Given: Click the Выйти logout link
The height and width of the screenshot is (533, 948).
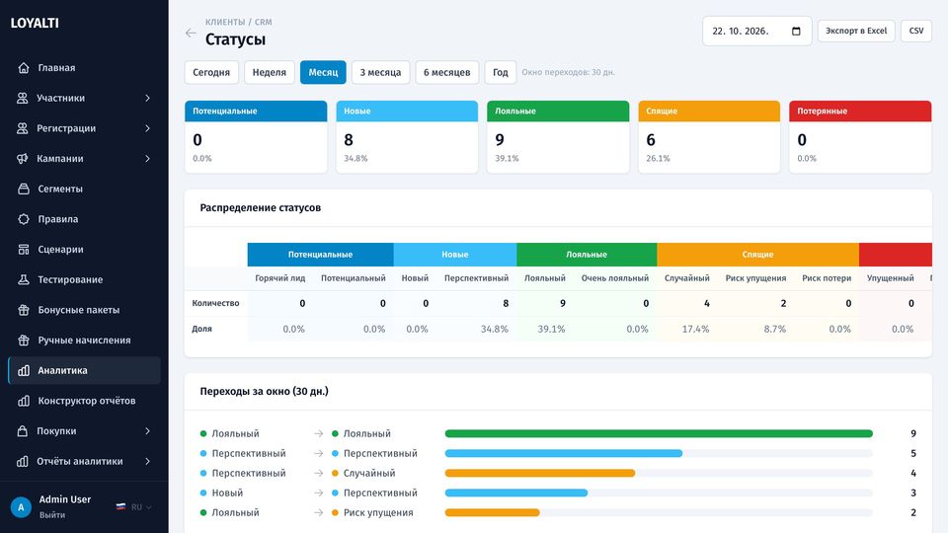Looking at the screenshot, I should tap(52, 515).
